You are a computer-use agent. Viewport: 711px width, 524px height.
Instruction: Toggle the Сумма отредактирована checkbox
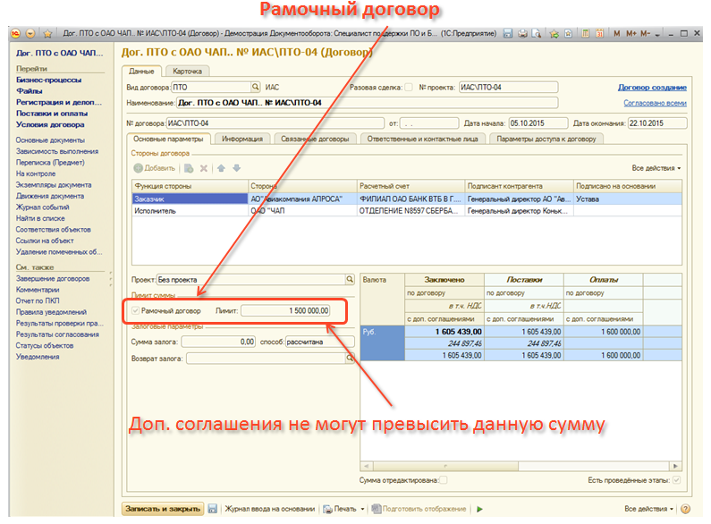click(444, 481)
